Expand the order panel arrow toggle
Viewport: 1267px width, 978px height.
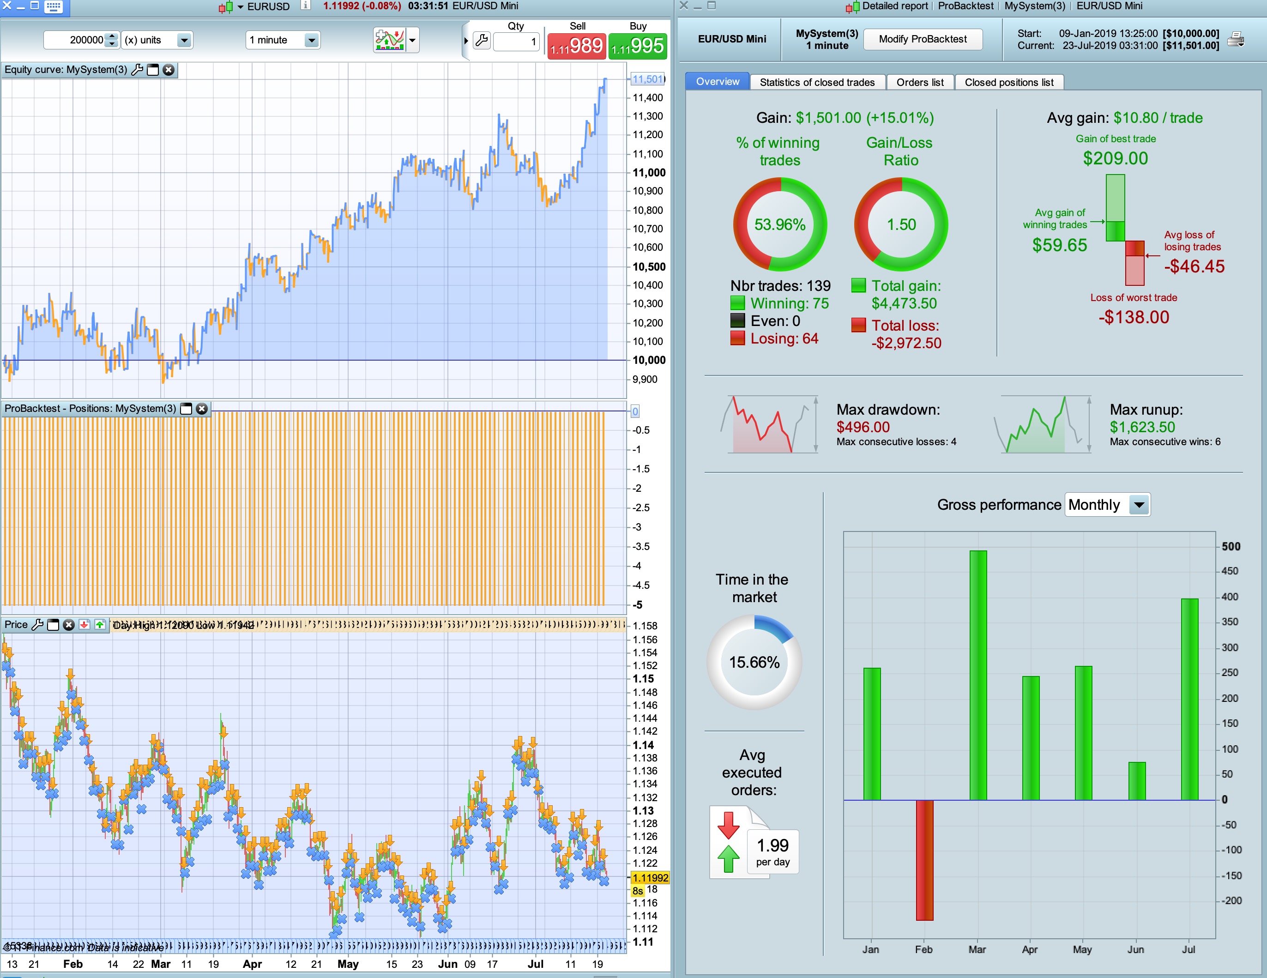(x=466, y=41)
